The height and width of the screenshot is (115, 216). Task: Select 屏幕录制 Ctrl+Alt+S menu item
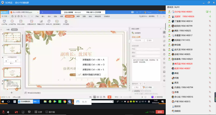coord(93,70)
